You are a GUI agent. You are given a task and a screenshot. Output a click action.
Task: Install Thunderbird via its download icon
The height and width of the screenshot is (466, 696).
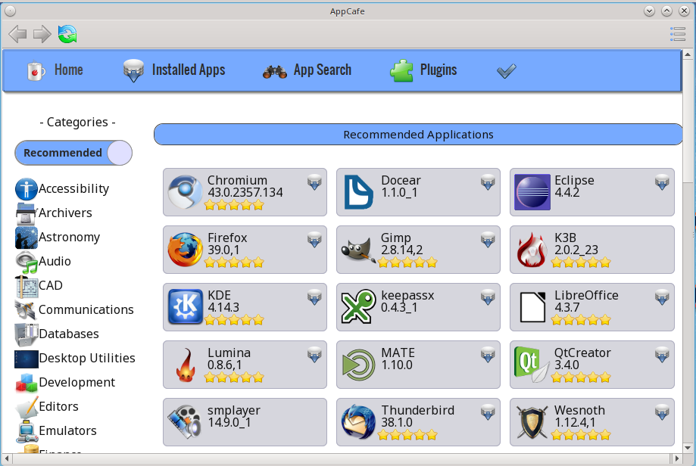488,412
